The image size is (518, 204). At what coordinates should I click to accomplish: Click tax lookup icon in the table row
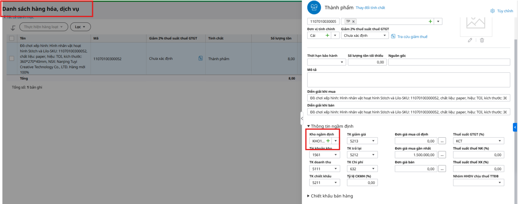pyautogui.click(x=200, y=58)
